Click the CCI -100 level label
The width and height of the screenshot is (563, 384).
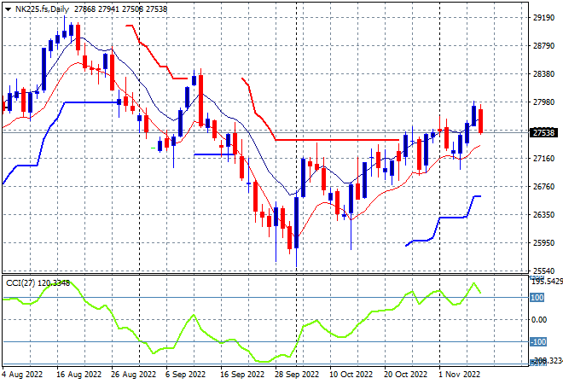tap(538, 341)
